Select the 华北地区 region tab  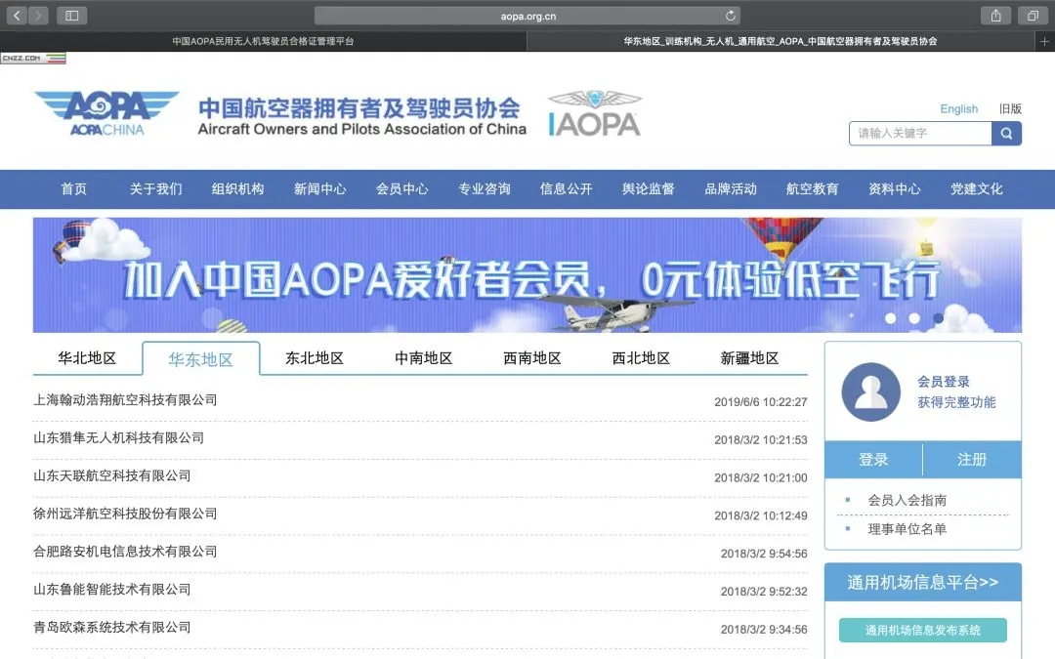point(87,358)
